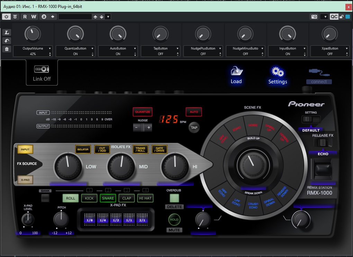This screenshot has width=353, height=257.
Task: Enable the TRANS / ROLL effect button
Action: 141,149
